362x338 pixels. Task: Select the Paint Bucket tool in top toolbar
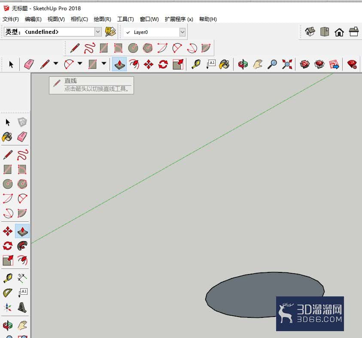(x=224, y=64)
